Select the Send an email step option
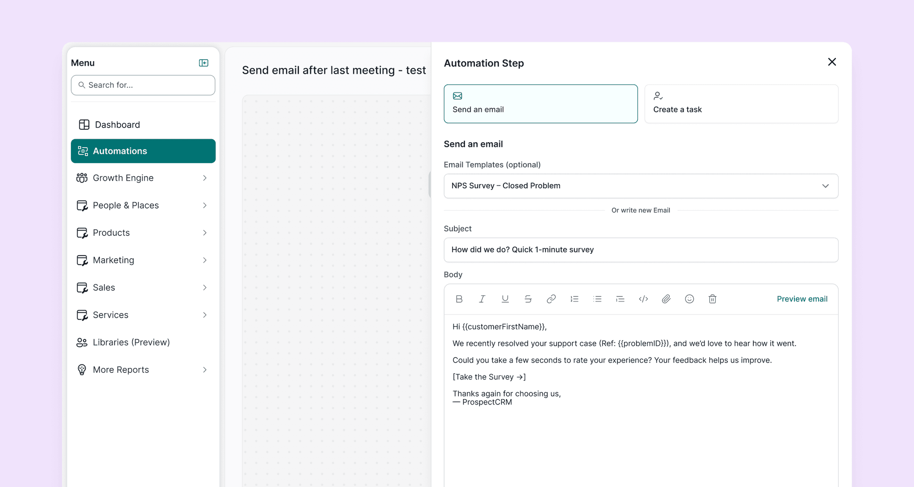The width and height of the screenshot is (914, 487). (x=541, y=104)
